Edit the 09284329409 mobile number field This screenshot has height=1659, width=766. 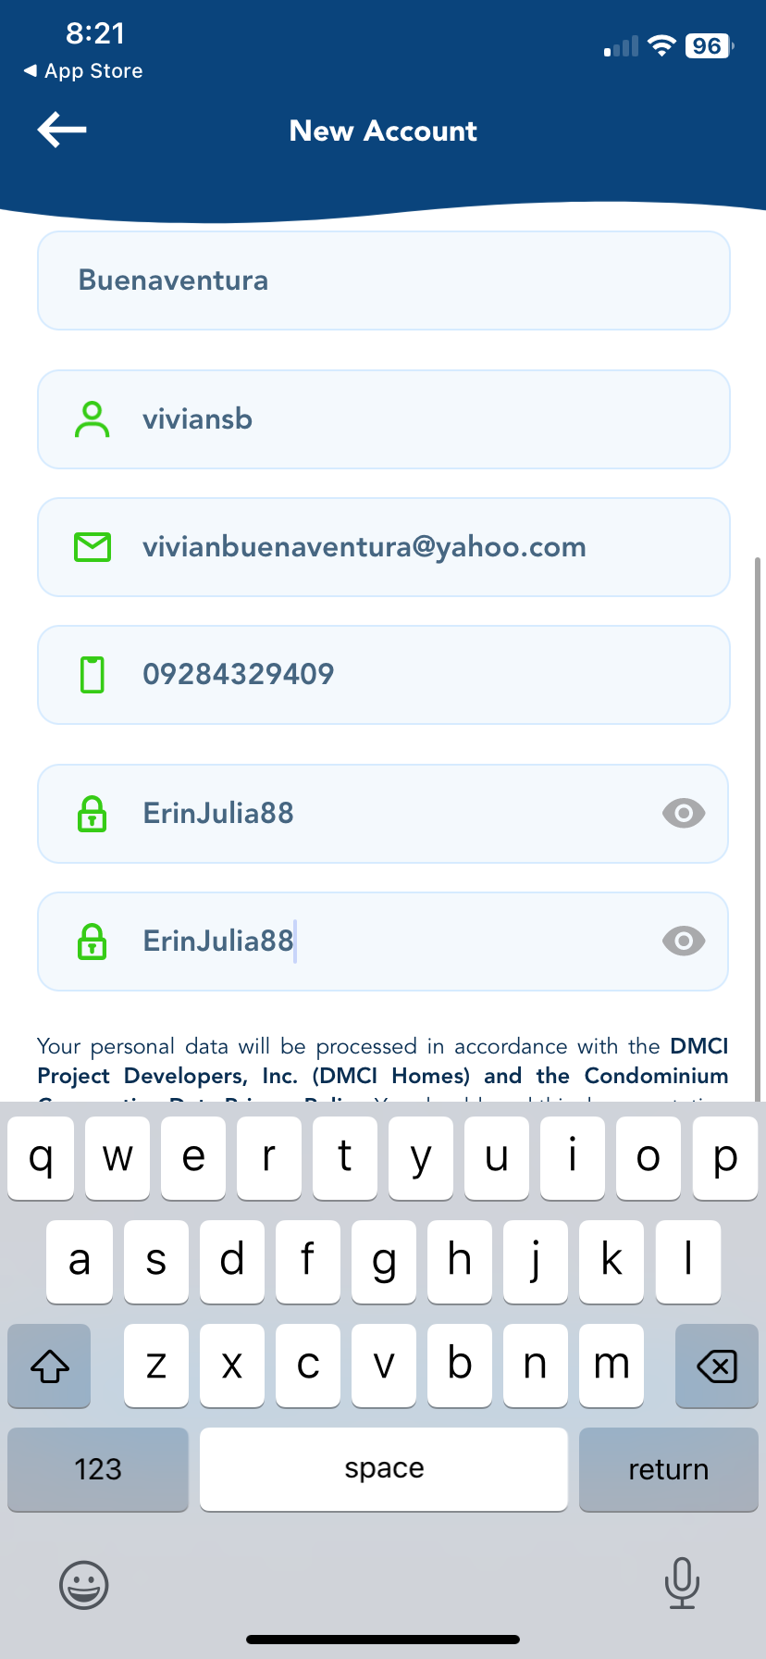pos(416,675)
